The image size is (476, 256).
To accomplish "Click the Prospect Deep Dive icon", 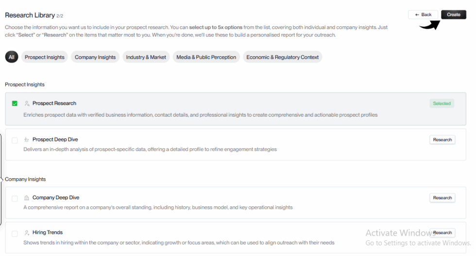I will coord(27,140).
